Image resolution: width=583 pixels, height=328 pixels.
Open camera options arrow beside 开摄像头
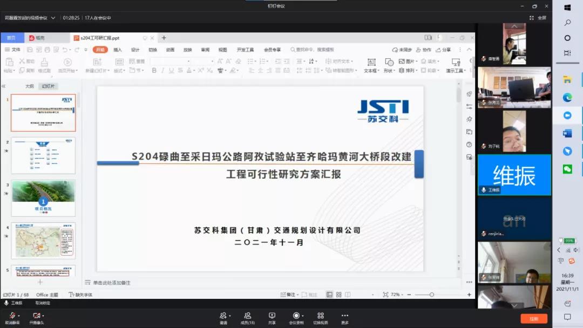(x=44, y=316)
